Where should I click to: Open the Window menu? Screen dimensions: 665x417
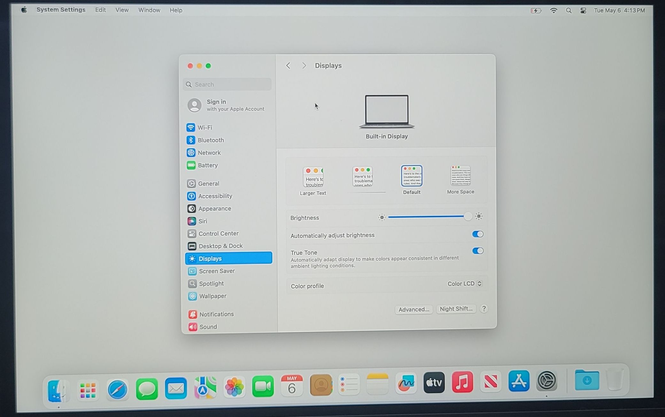[x=149, y=10]
